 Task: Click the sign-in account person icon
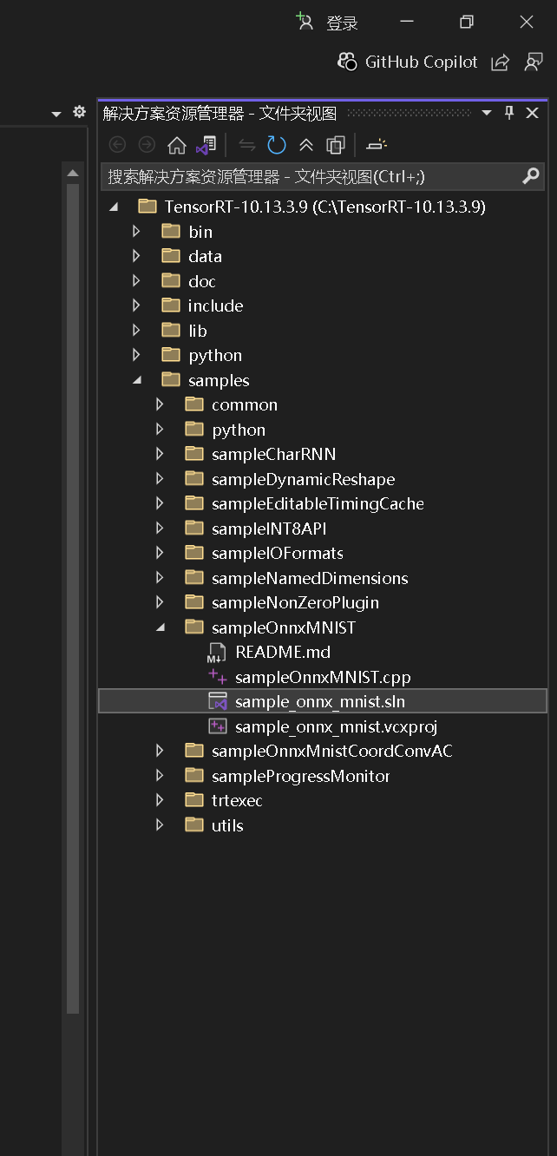(304, 22)
